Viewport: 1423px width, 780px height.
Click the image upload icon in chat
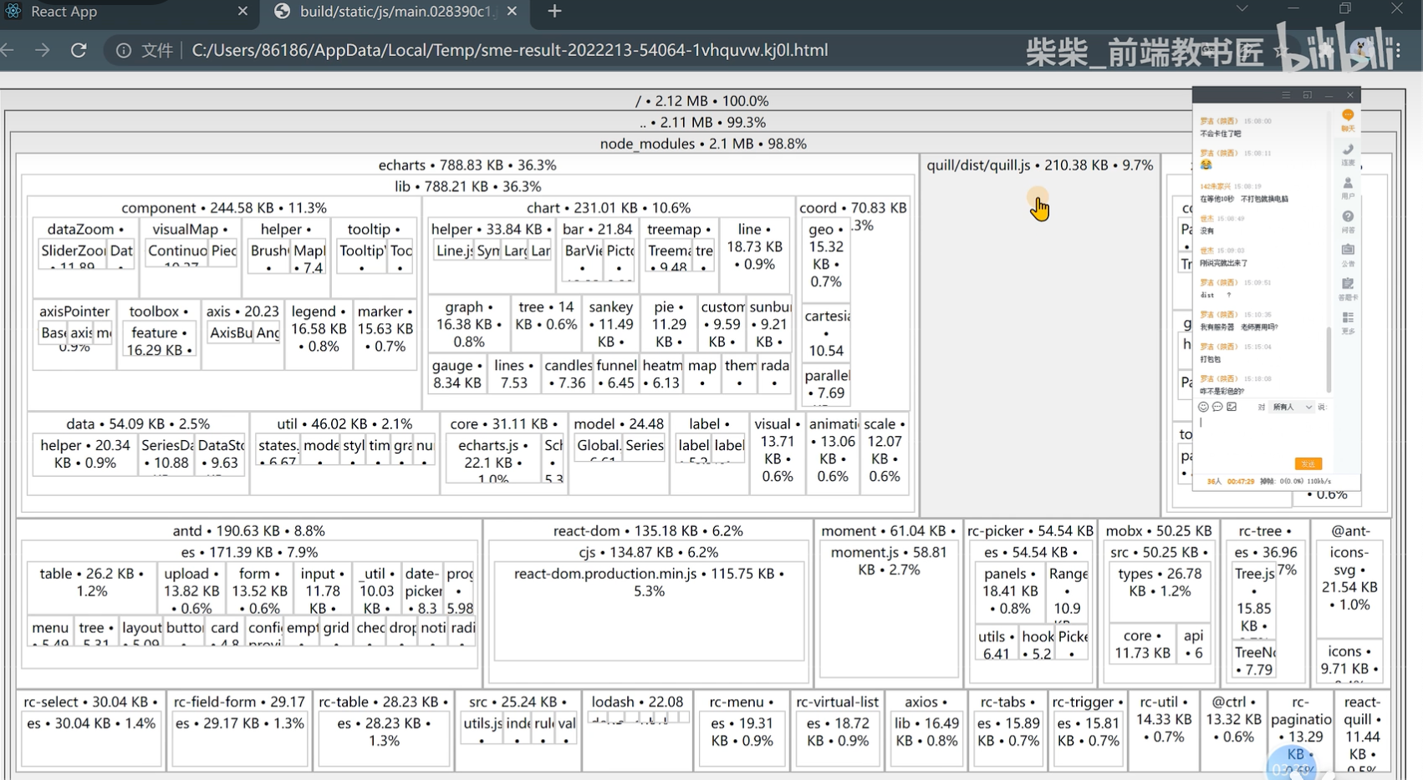point(1232,407)
